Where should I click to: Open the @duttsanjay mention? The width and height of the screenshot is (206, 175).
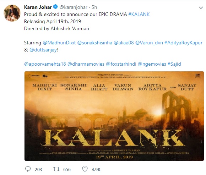pyautogui.click(x=43, y=50)
